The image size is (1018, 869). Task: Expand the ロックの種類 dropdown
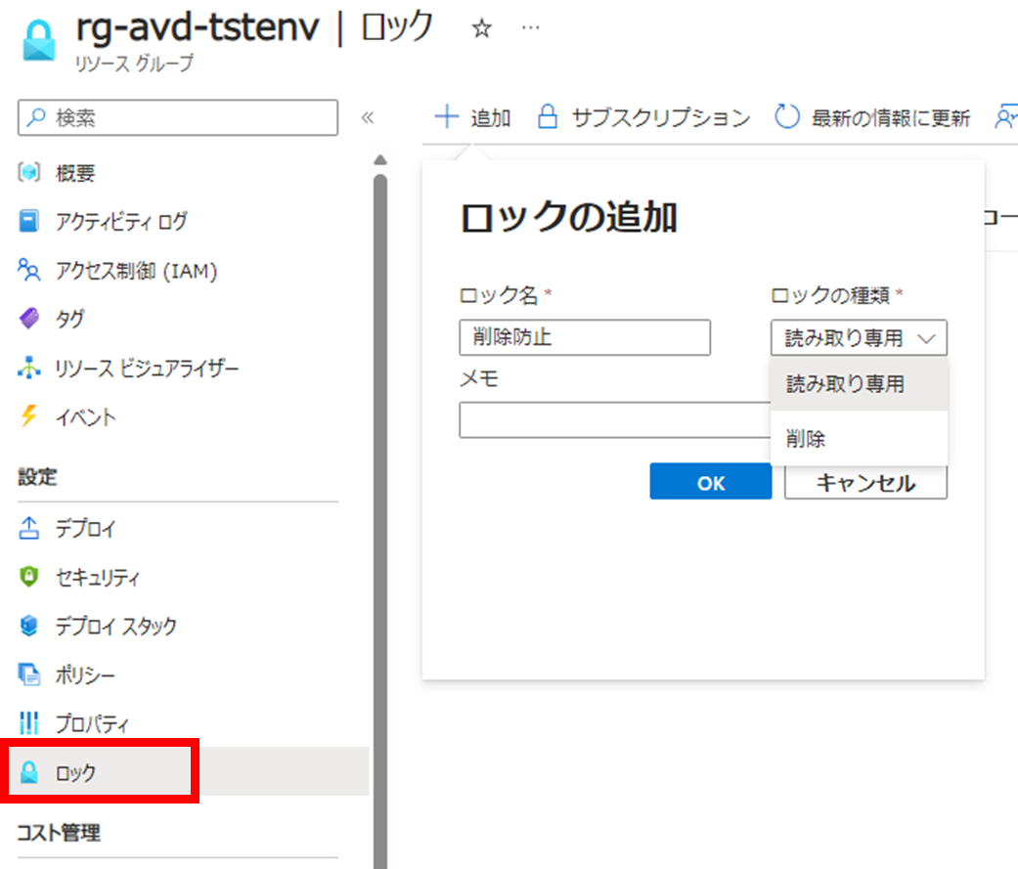pos(859,338)
